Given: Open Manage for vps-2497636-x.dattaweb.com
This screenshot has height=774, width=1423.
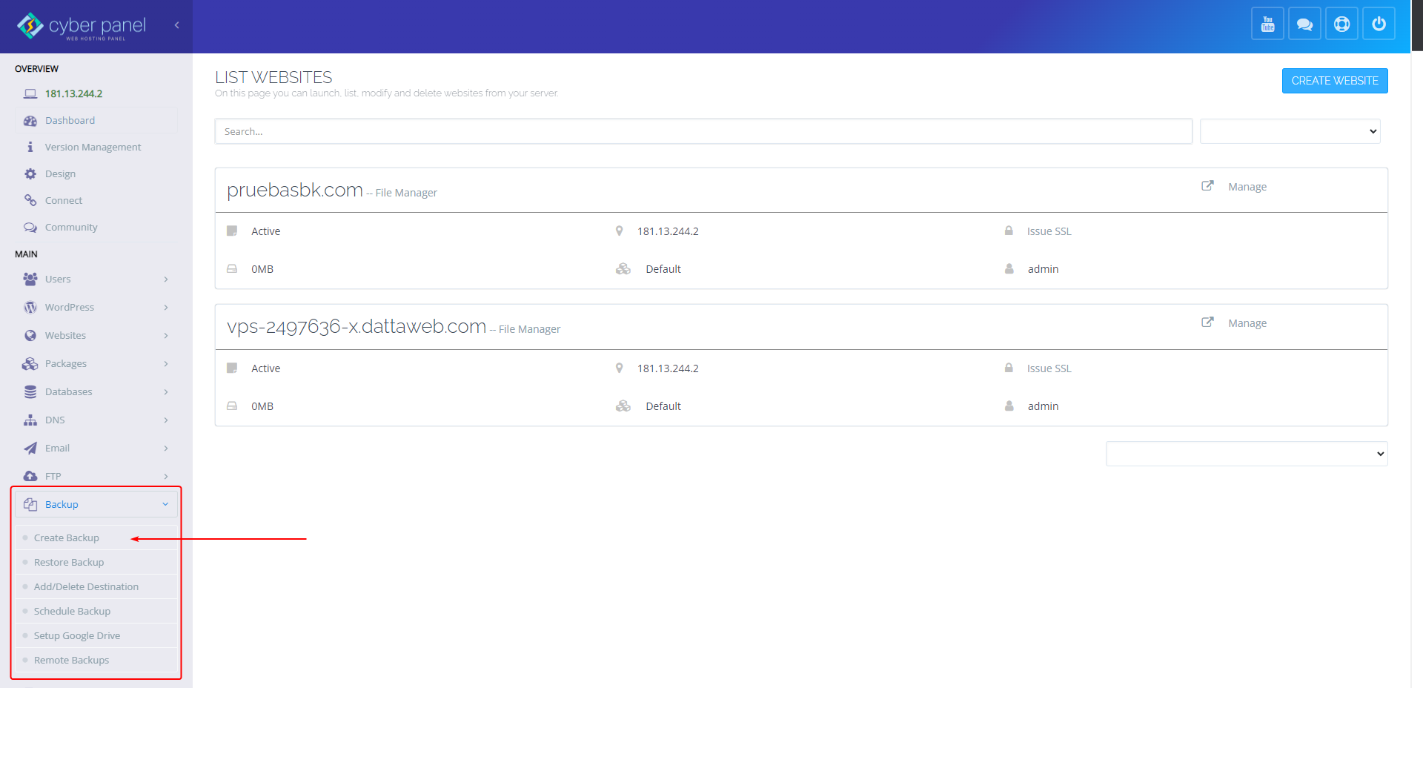Looking at the screenshot, I should (x=1247, y=323).
